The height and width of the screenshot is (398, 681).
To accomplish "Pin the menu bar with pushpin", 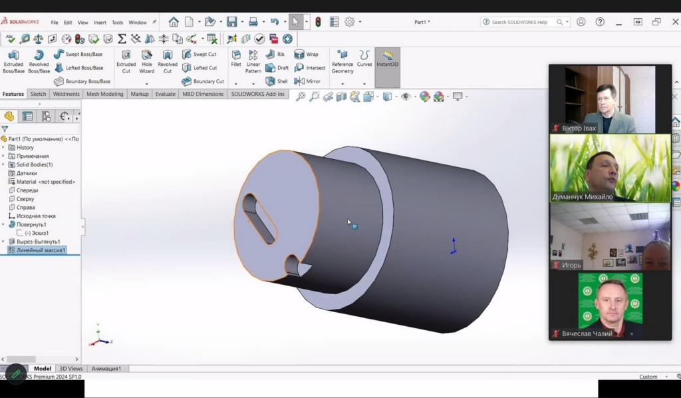I will [x=154, y=22].
